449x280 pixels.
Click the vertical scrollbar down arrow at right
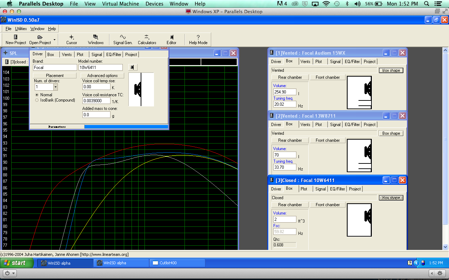point(445,247)
